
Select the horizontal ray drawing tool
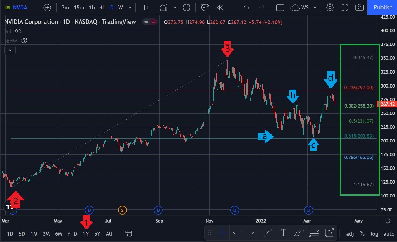click(253, 233)
